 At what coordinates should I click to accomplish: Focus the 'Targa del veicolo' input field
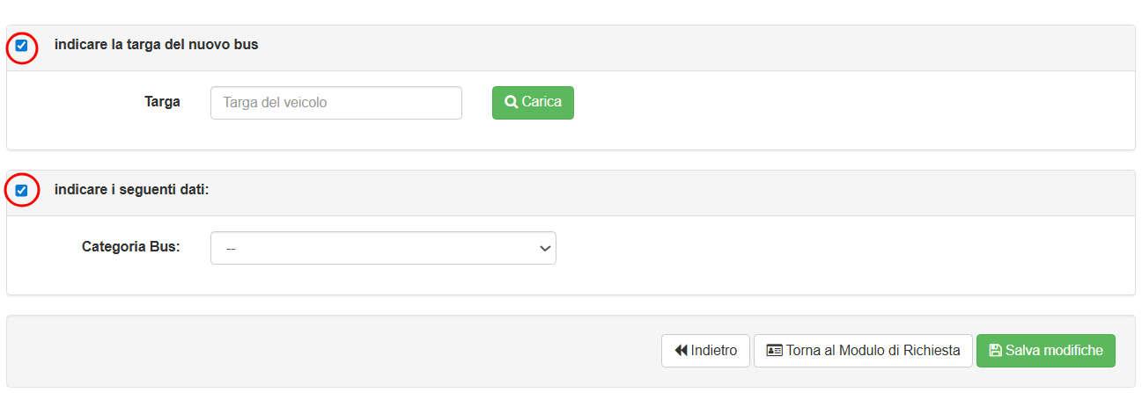coord(335,103)
